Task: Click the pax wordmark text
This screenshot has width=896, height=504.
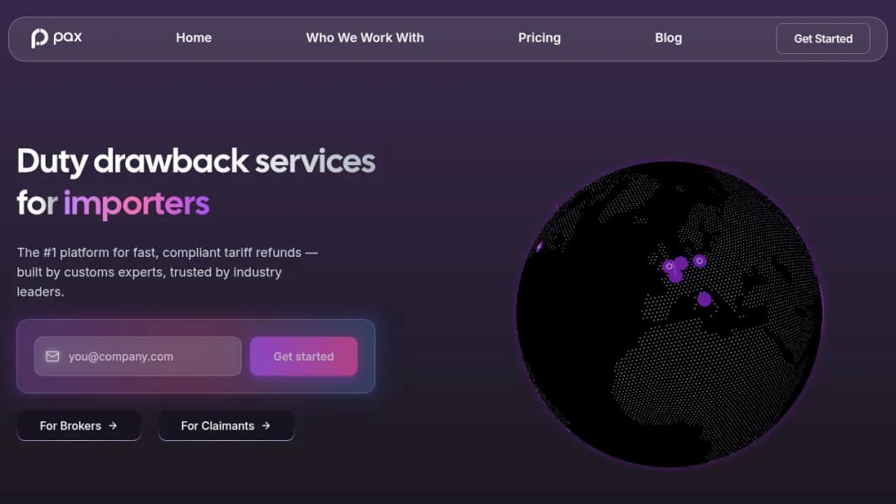Action: pos(67,37)
